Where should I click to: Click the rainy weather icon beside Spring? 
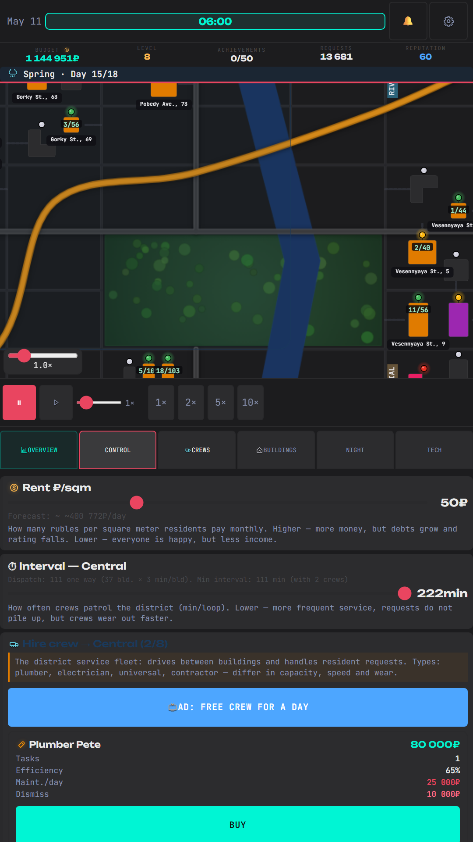pos(13,74)
